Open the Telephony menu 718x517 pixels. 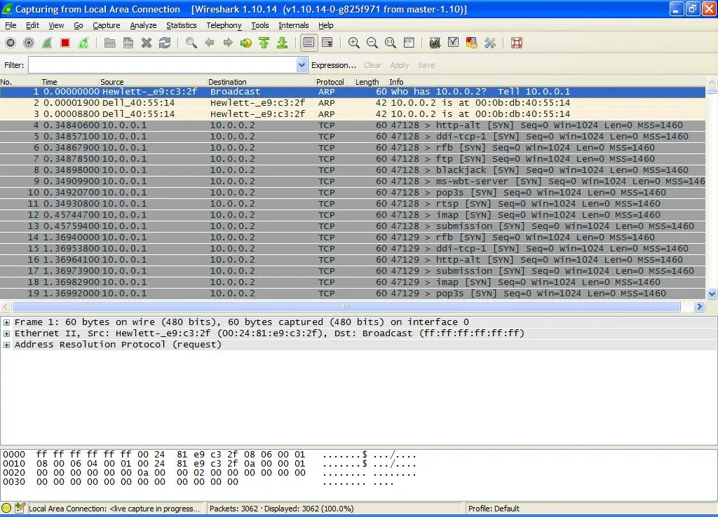(224, 25)
